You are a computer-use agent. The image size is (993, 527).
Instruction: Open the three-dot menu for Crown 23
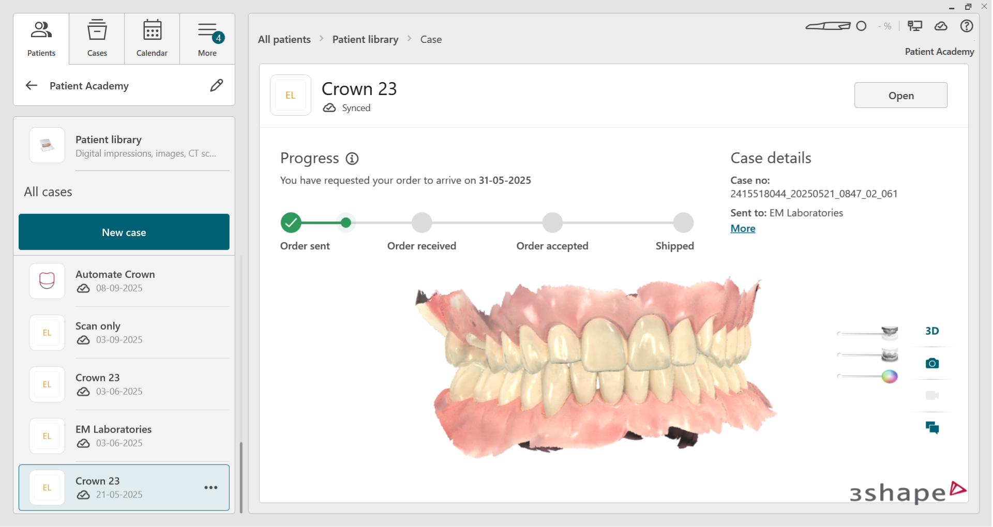point(210,488)
